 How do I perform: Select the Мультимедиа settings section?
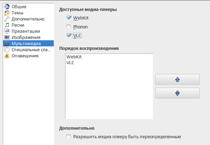pyautogui.click(x=28, y=43)
